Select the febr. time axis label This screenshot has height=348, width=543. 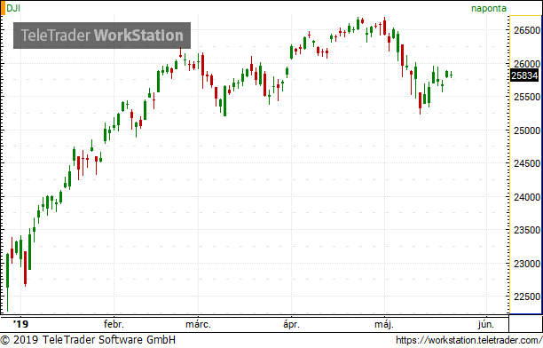point(114,324)
